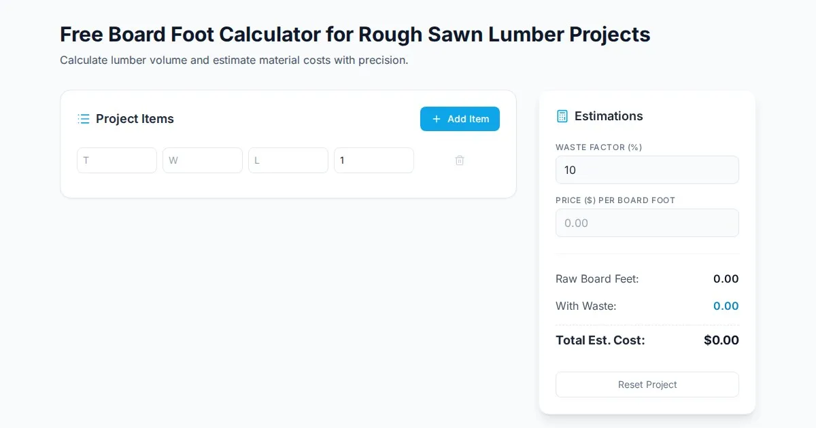
Task: Select the width (W) input field
Action: [x=203, y=160]
